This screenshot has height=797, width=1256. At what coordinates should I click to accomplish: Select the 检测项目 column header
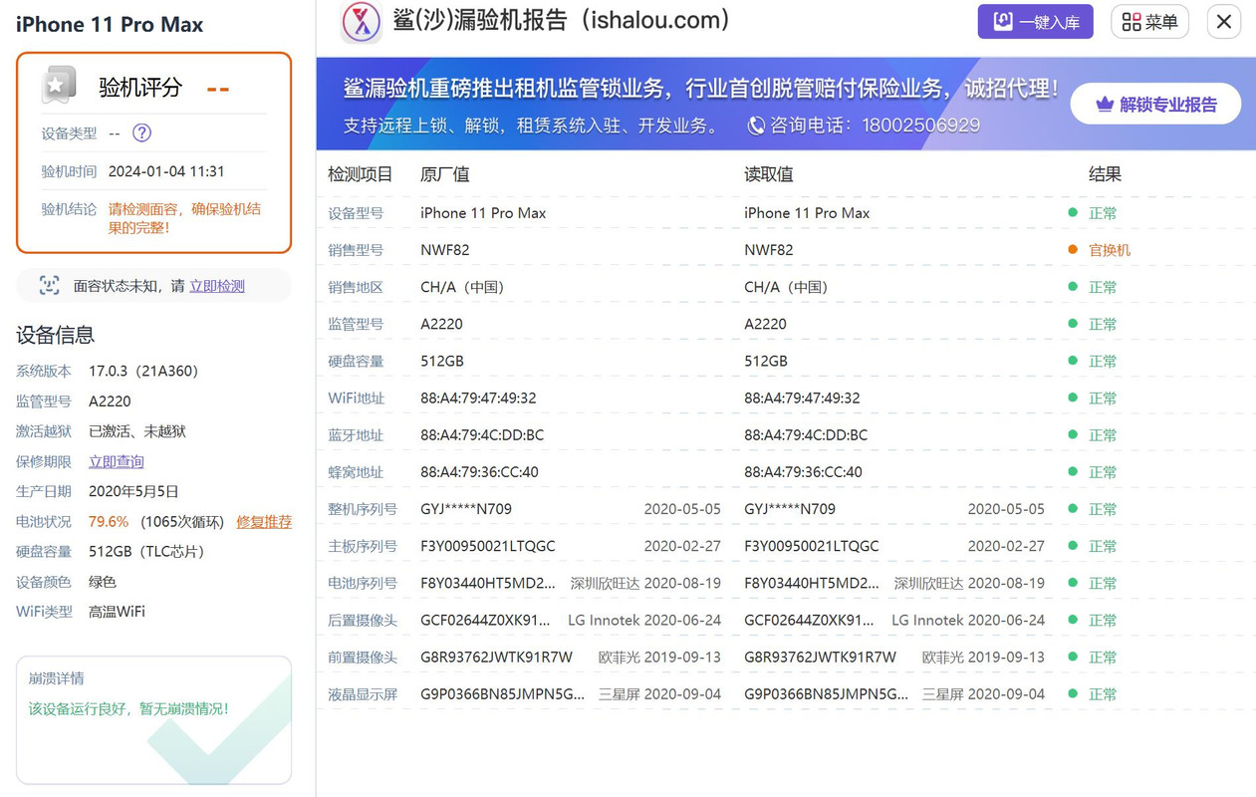pos(361,174)
